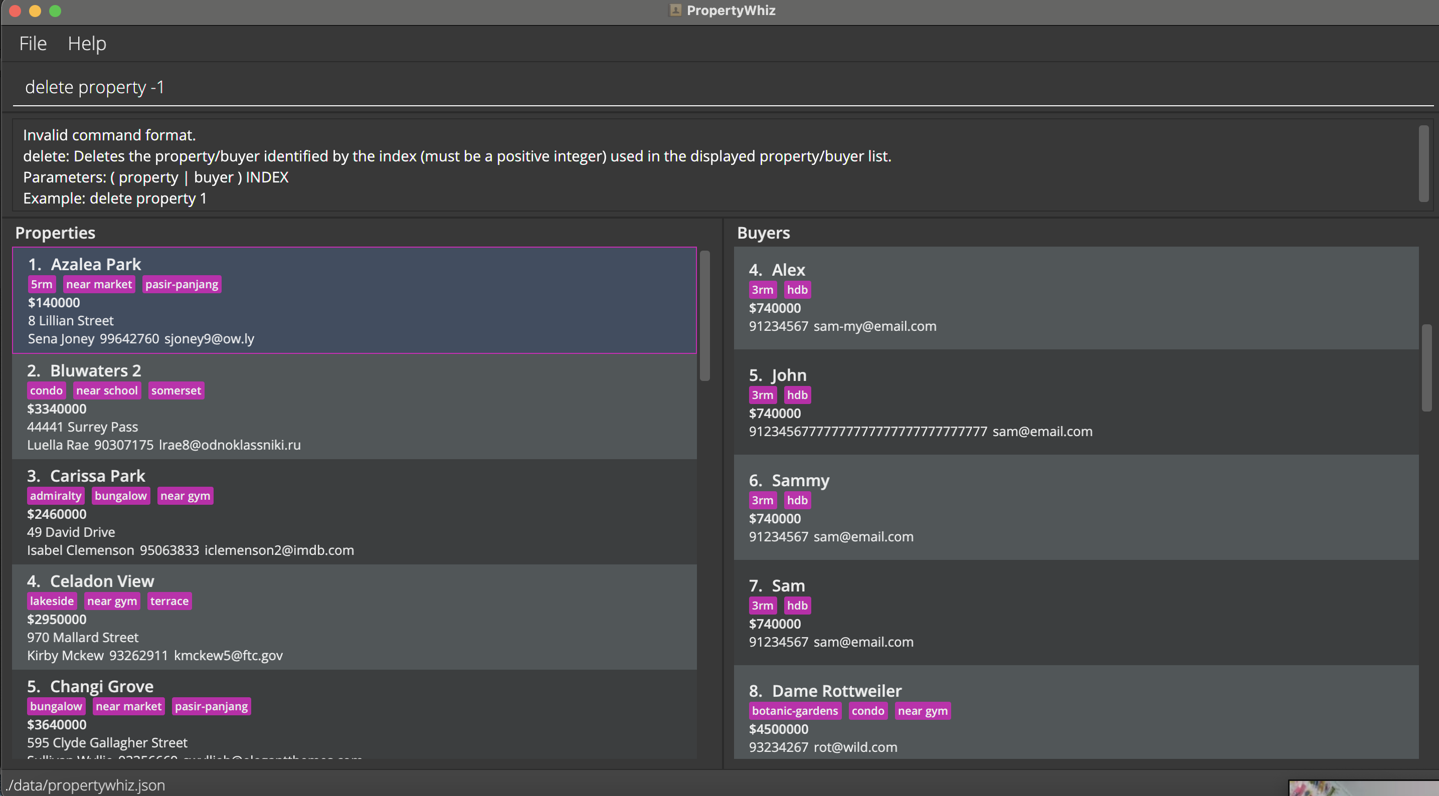Click the Properties list scrollbar thumb
The height and width of the screenshot is (796, 1439).
[x=705, y=316]
